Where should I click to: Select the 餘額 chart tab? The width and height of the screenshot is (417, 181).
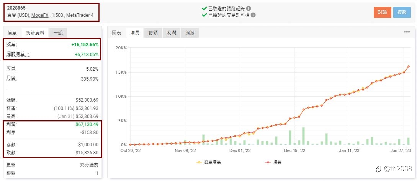(153, 33)
